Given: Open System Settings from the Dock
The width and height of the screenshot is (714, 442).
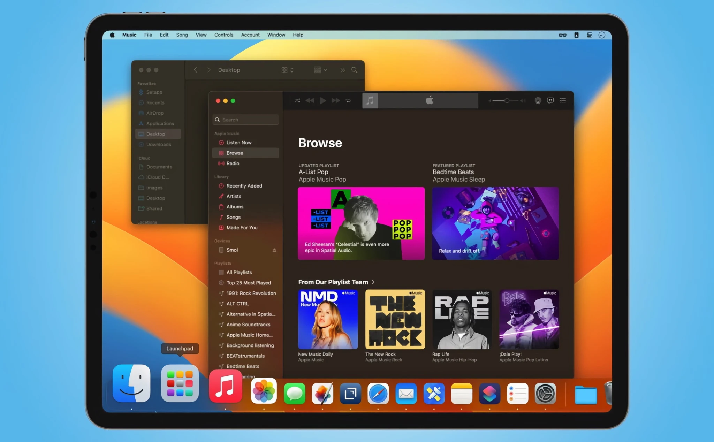Looking at the screenshot, I should coord(545,394).
